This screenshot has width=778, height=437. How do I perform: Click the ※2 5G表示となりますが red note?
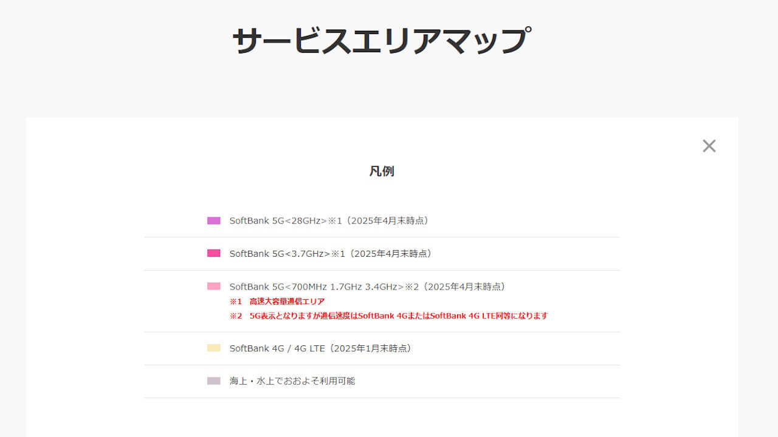[x=389, y=316]
